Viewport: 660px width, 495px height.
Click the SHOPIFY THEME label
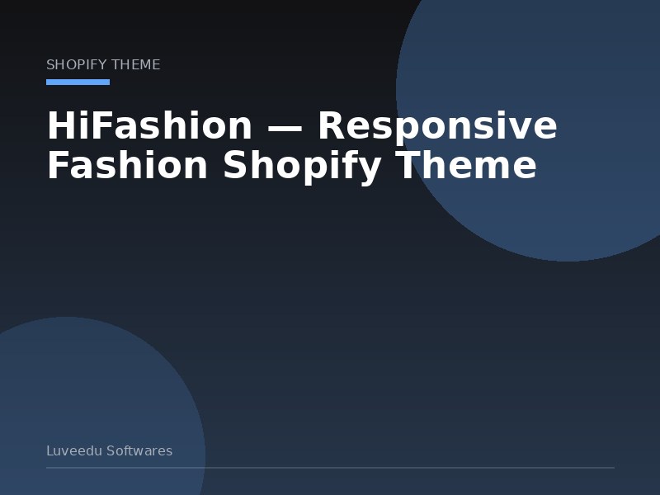[x=103, y=65]
